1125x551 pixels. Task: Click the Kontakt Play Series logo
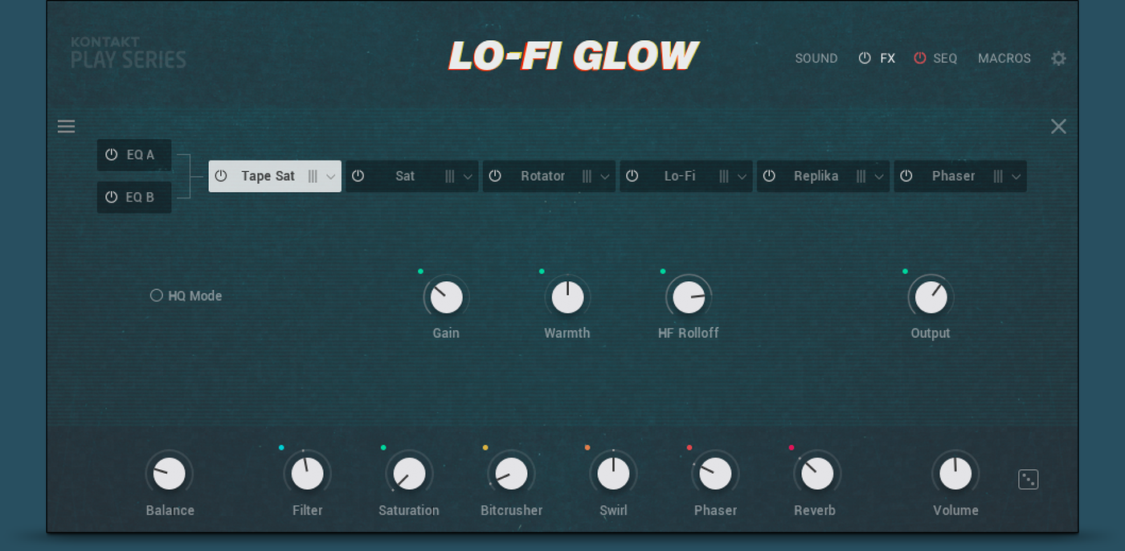tap(129, 53)
